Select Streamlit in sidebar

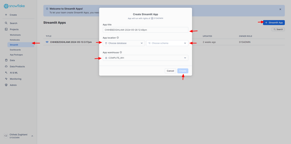point(21,45)
